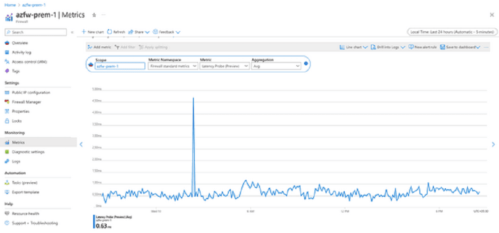
Task: Collapse the sidebar with the double-chevron
Action: point(72,32)
